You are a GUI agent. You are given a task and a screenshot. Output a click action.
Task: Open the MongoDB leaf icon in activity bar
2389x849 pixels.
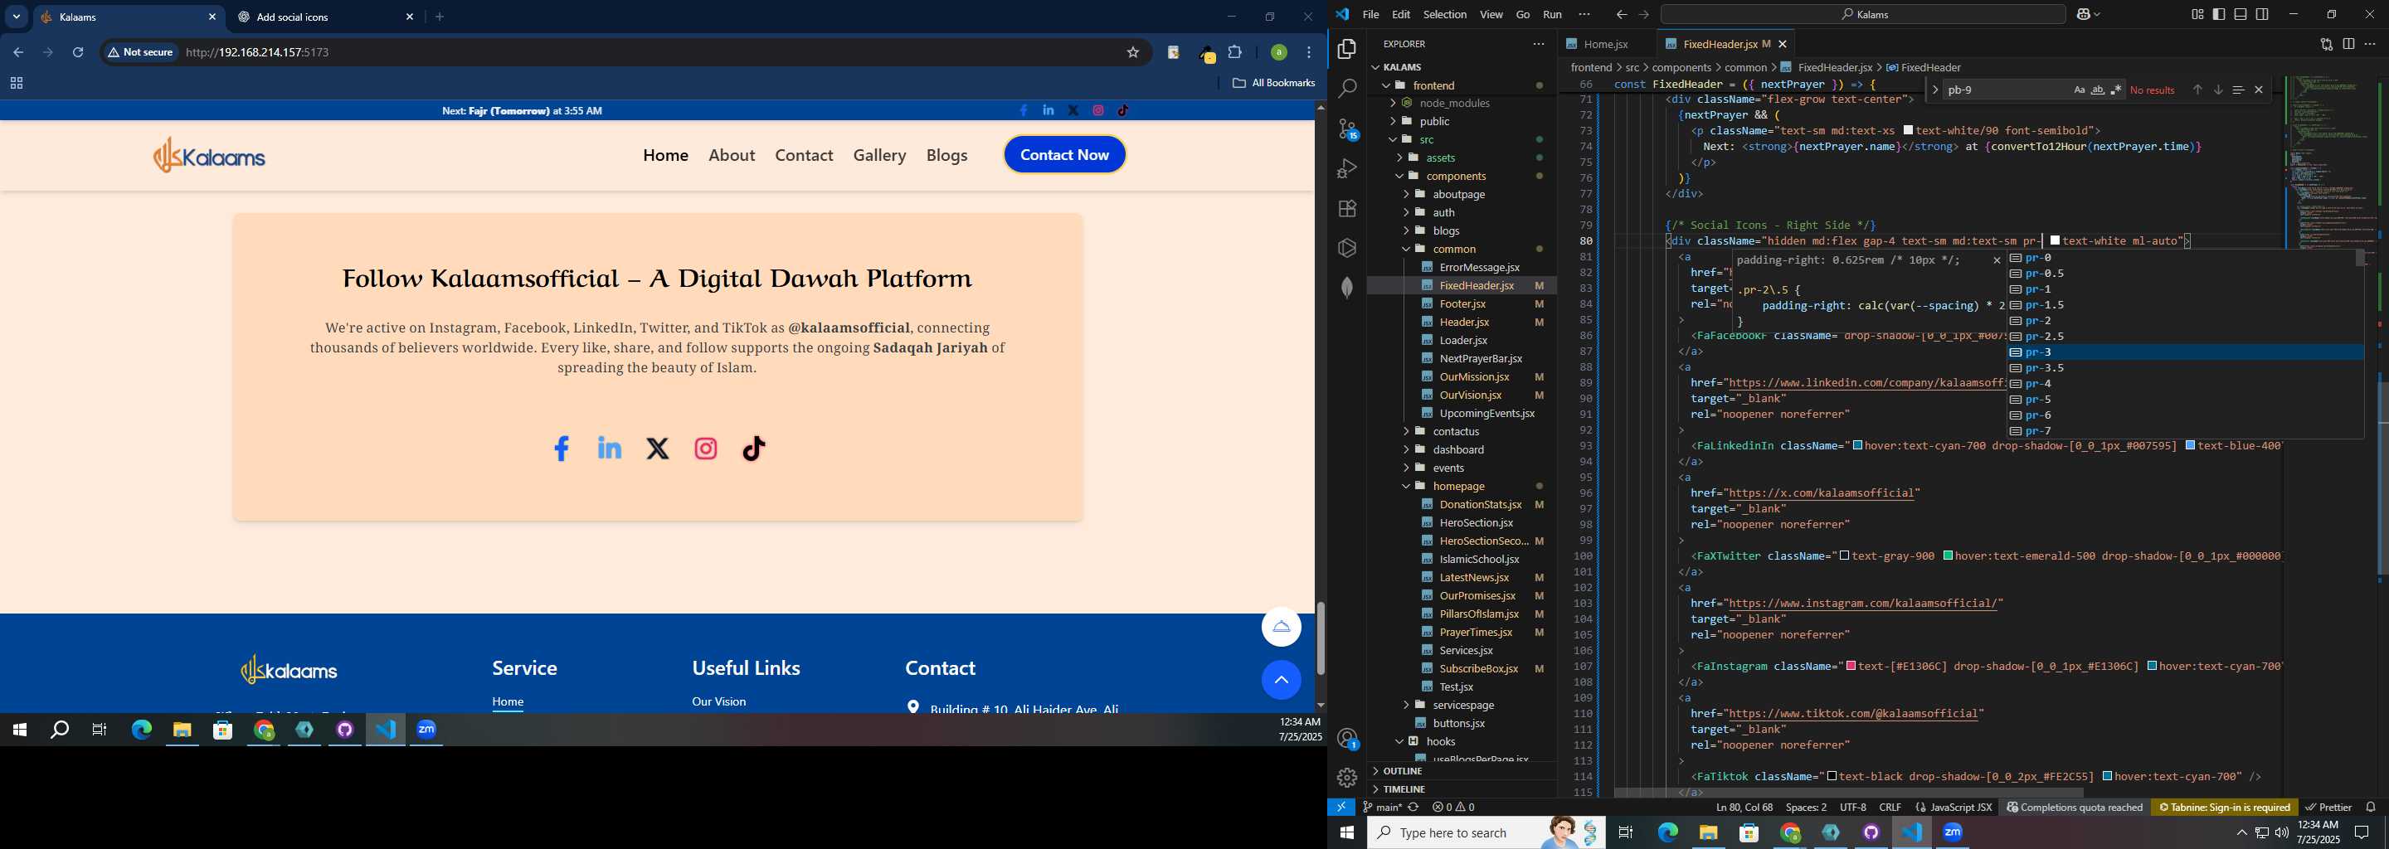coord(1346,288)
